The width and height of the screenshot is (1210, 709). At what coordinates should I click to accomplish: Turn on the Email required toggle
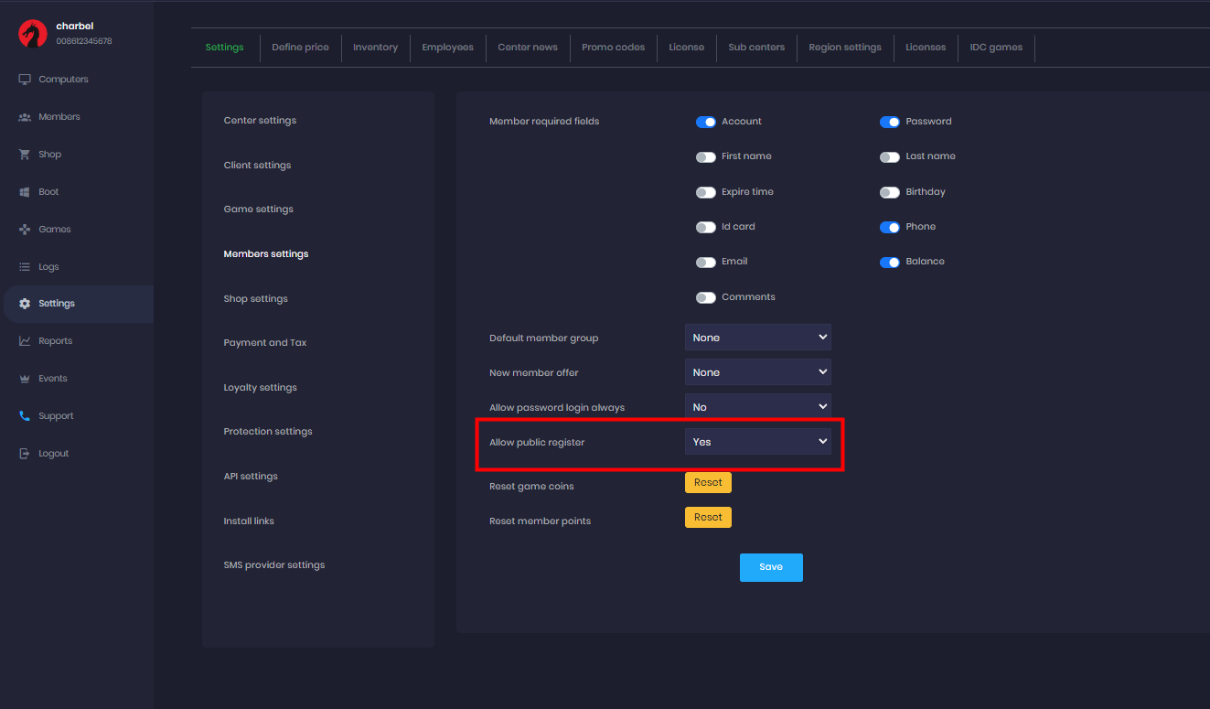click(705, 262)
